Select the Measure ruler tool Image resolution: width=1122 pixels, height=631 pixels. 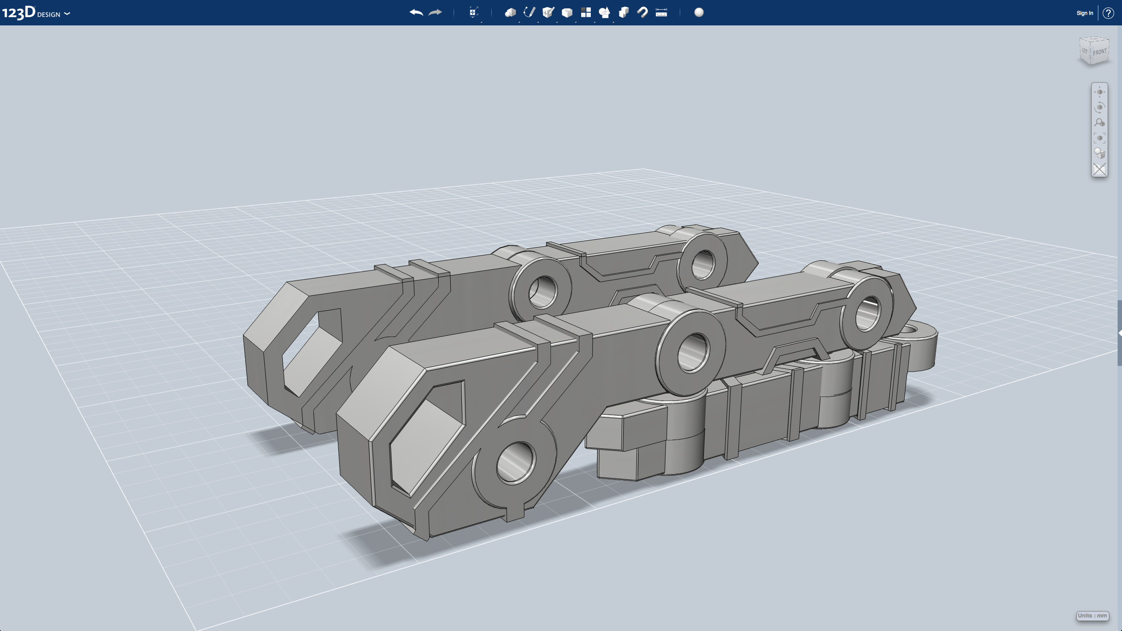[661, 13]
